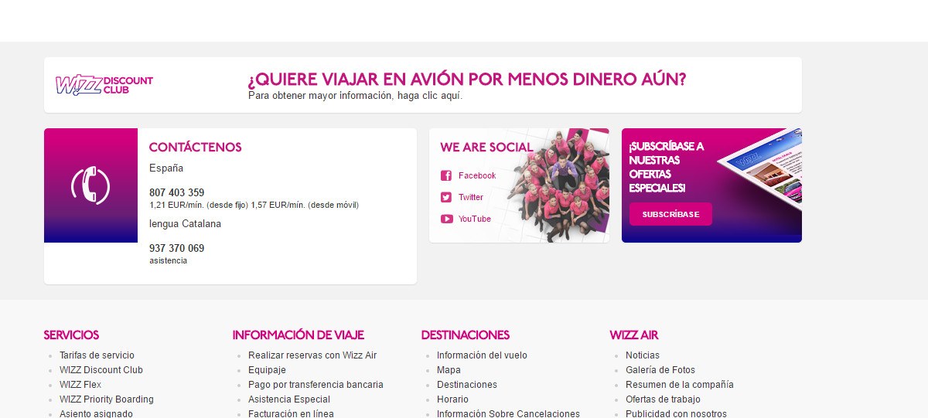
Task: Click the telephone contact icon
Action: coord(90,185)
